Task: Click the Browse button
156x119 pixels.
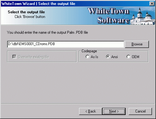Action: pyautogui.click(x=137, y=44)
